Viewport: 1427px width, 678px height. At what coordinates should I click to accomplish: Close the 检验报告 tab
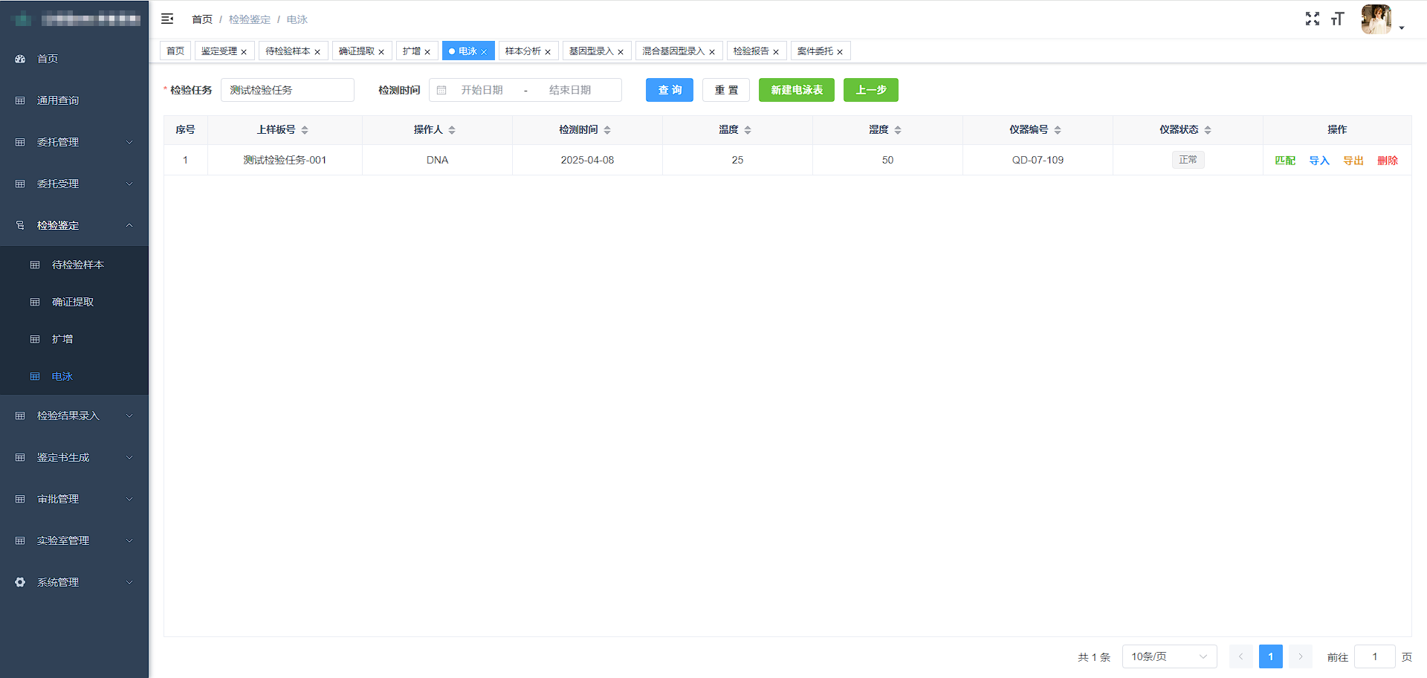click(776, 52)
